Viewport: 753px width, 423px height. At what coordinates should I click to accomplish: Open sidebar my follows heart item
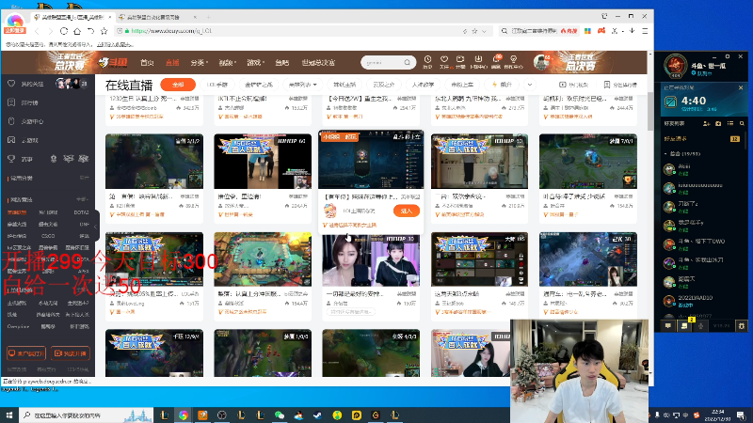pyautogui.click(x=26, y=84)
